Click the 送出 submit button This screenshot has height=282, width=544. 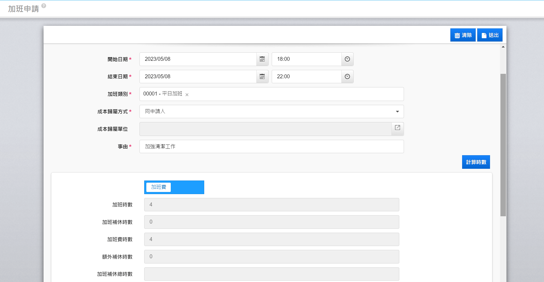pos(489,35)
